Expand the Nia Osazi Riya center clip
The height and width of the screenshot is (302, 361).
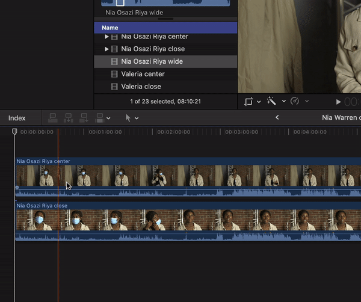[107, 37]
